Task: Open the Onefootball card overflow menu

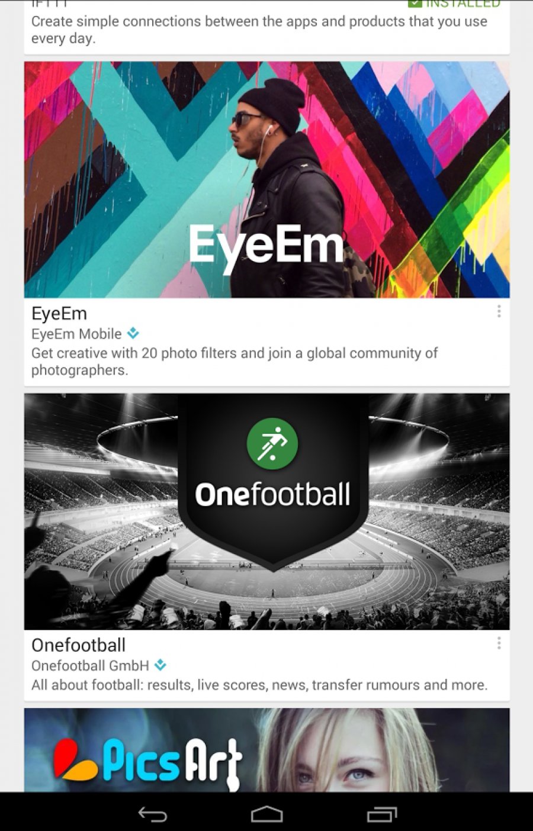Action: click(x=499, y=643)
